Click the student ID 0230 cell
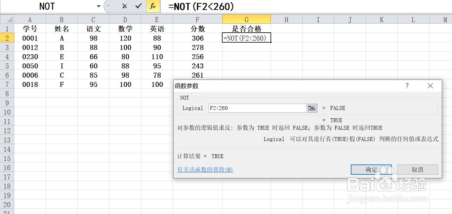Image resolution: width=452 pixels, height=214 pixels. (30, 56)
